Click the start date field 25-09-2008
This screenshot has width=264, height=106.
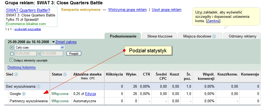pos(25,54)
